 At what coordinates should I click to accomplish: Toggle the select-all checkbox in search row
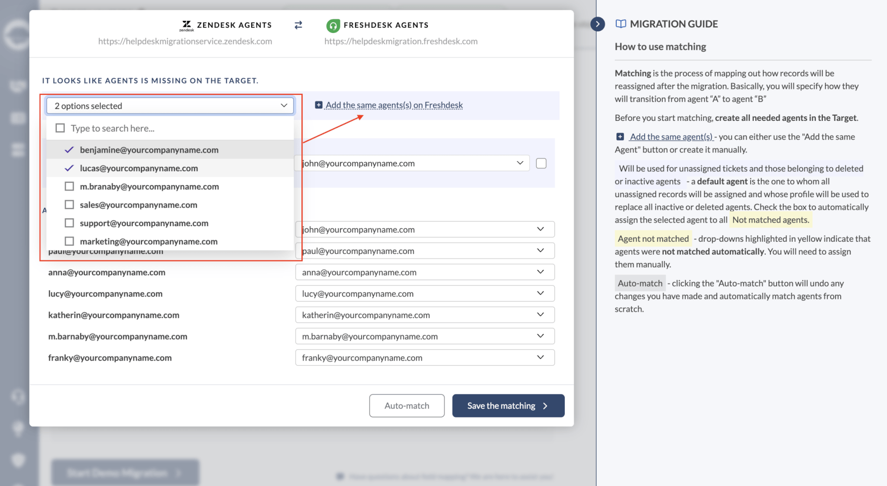[x=60, y=128]
